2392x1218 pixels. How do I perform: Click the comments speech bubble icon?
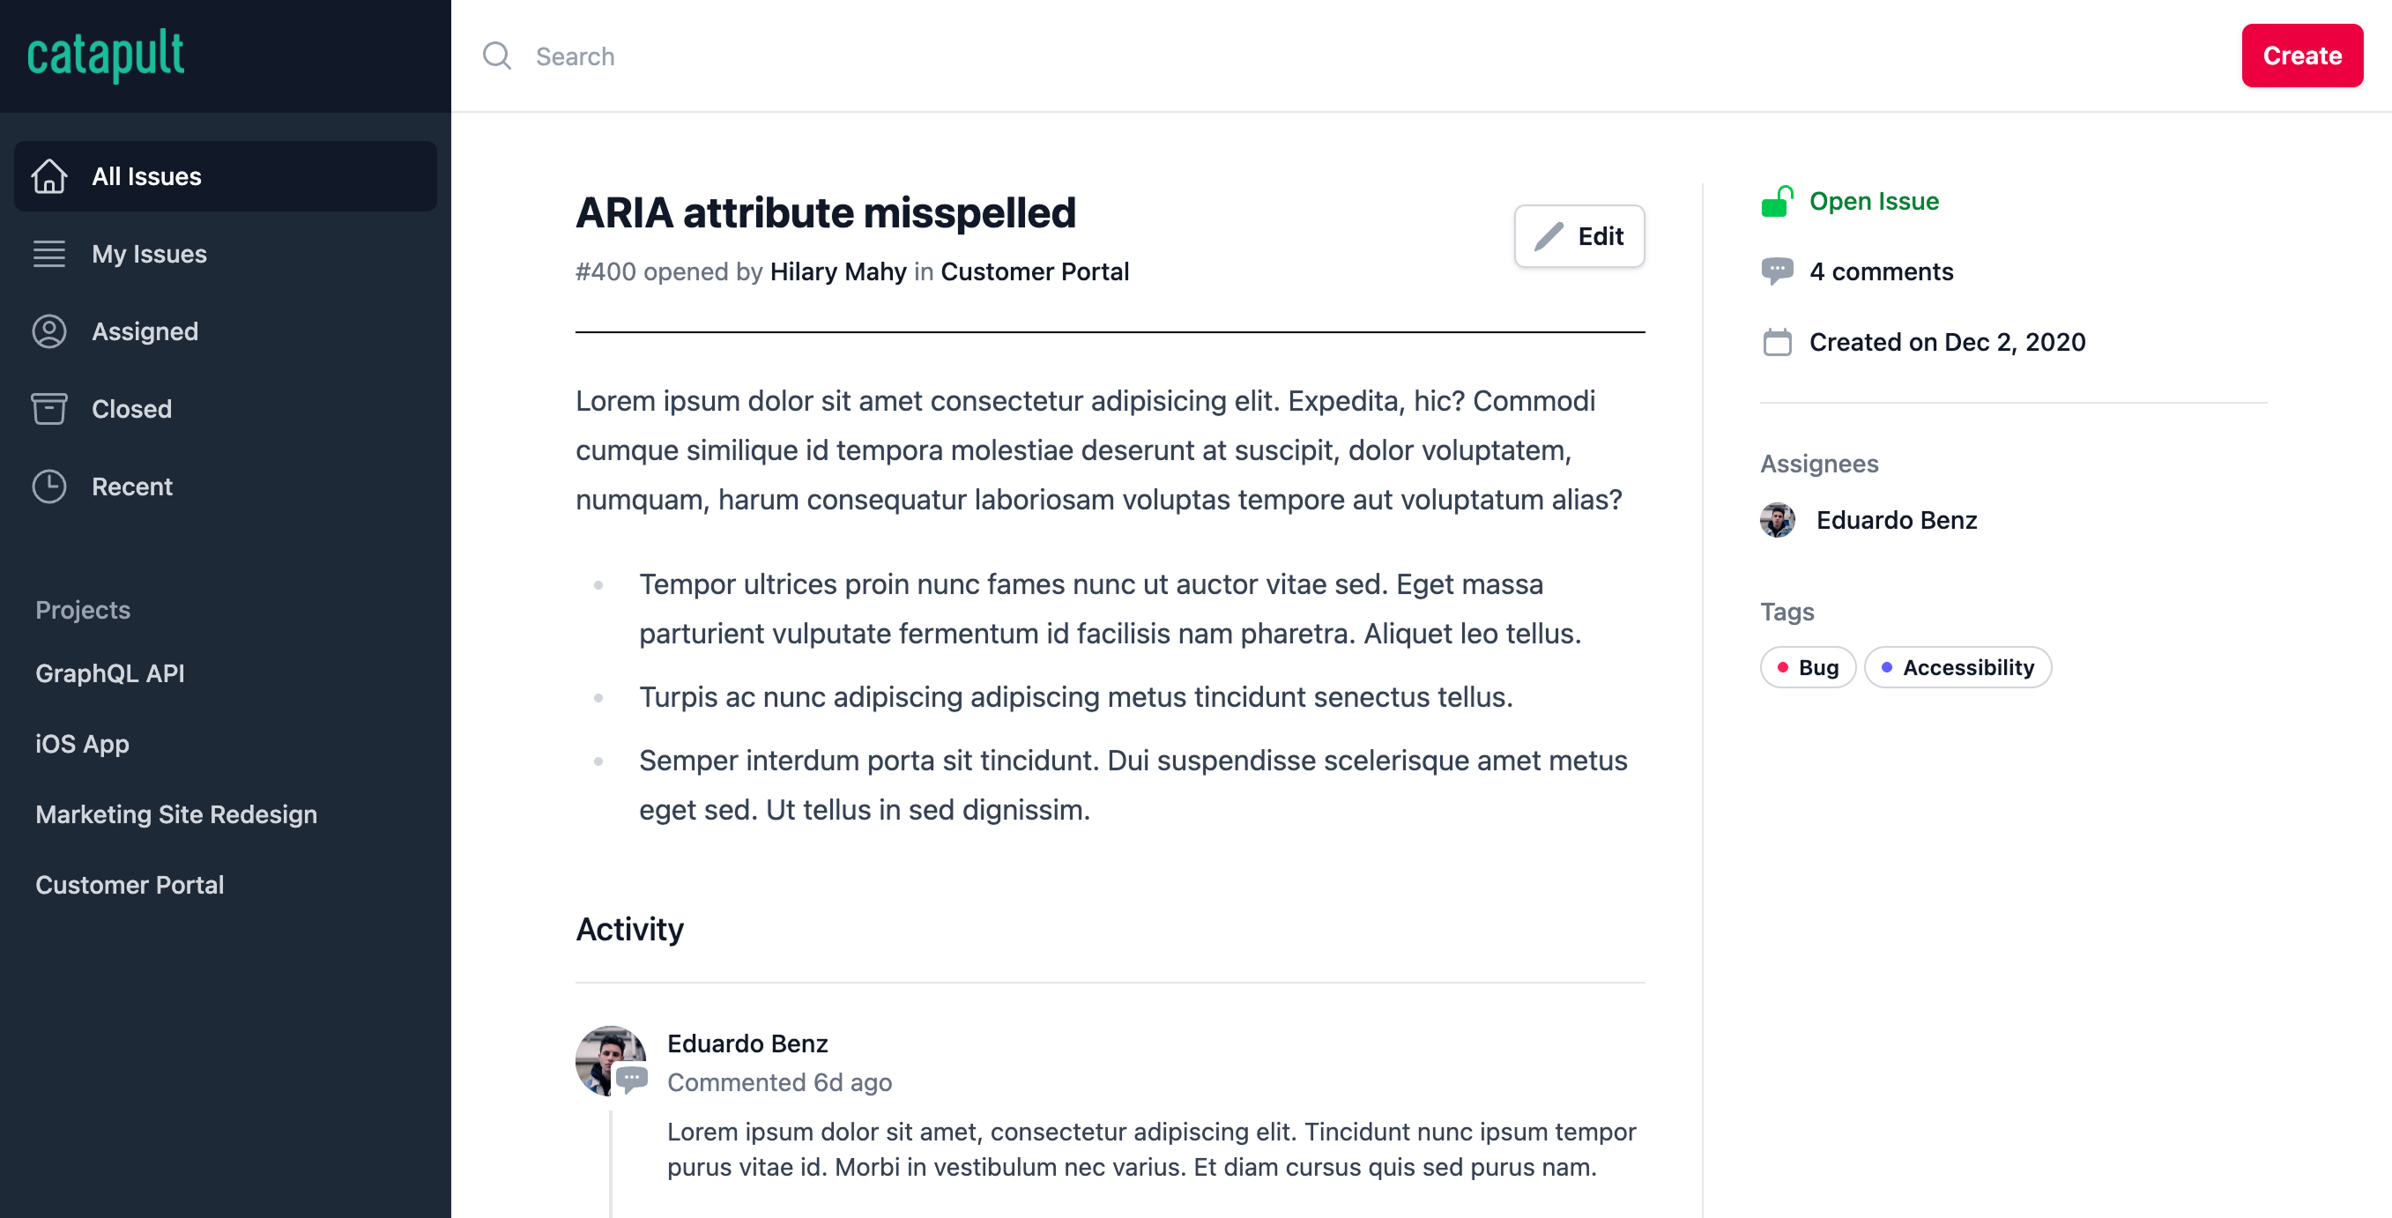tap(1776, 271)
